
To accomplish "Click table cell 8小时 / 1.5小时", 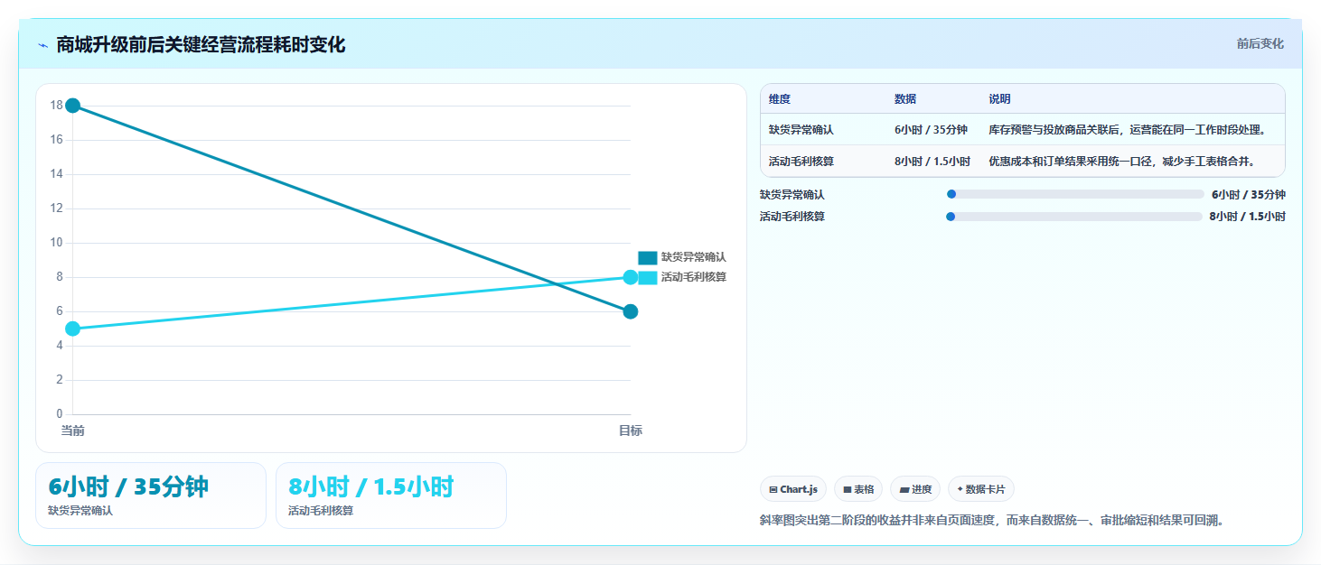I will point(932,162).
